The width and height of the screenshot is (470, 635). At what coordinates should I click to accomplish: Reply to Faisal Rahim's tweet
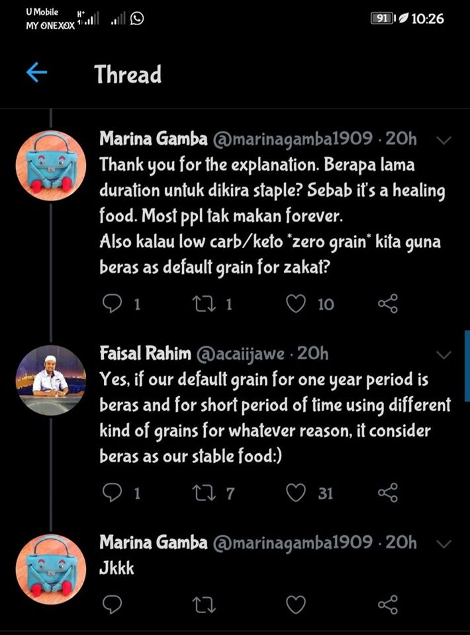tap(115, 492)
